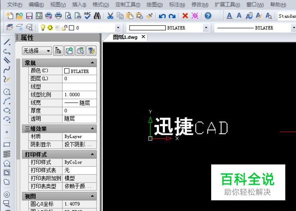
Task: Save the drawing with floppy icon
Action: (x=29, y=16)
